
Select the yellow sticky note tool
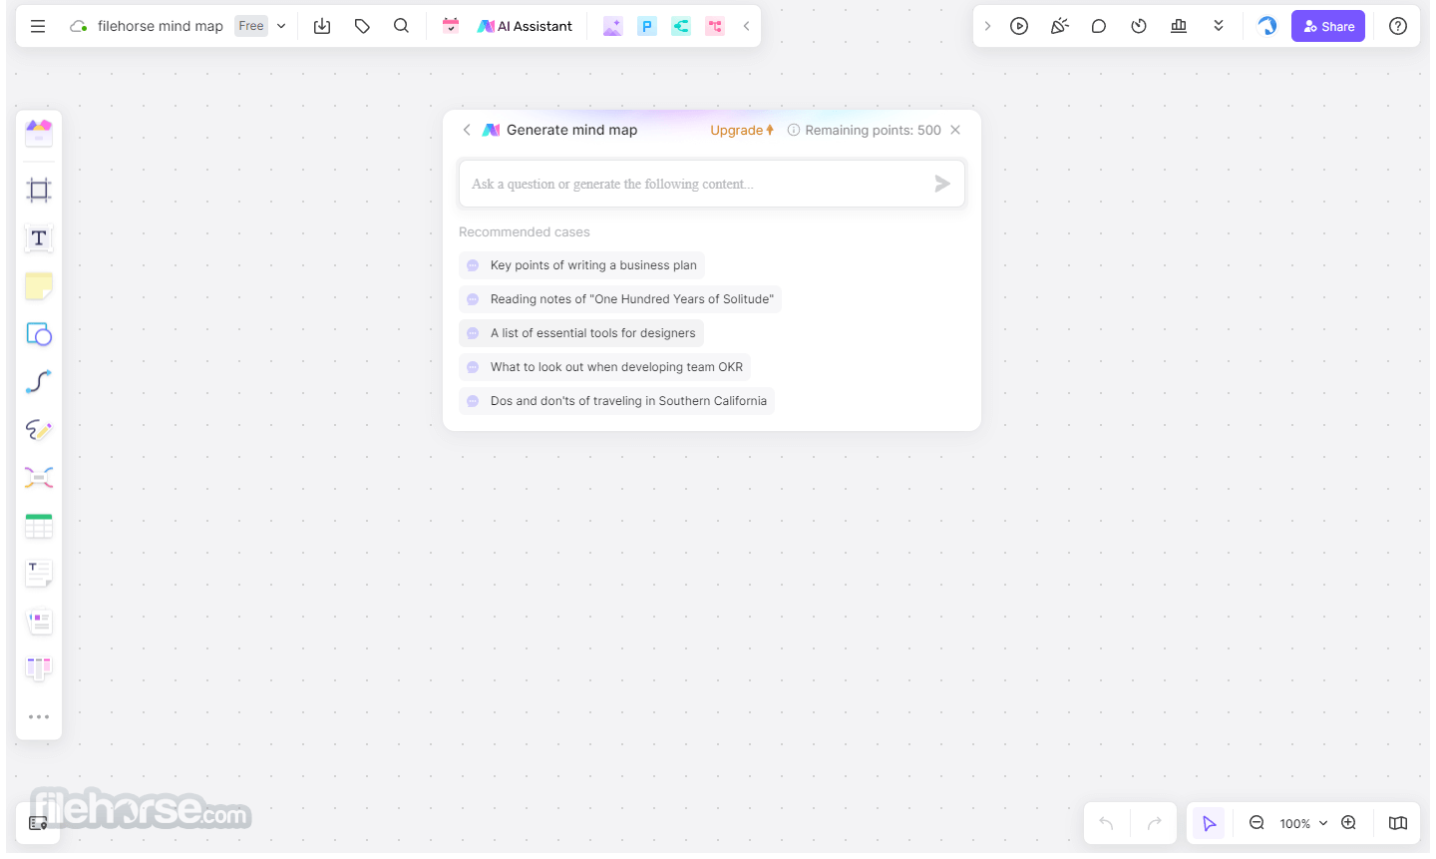39,286
